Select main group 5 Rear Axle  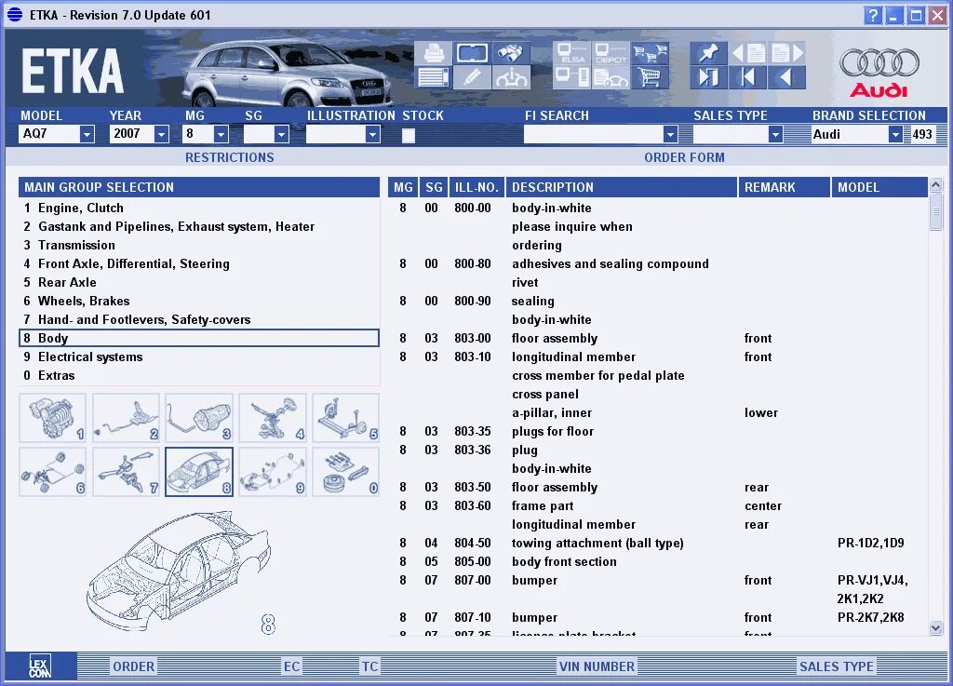click(199, 282)
